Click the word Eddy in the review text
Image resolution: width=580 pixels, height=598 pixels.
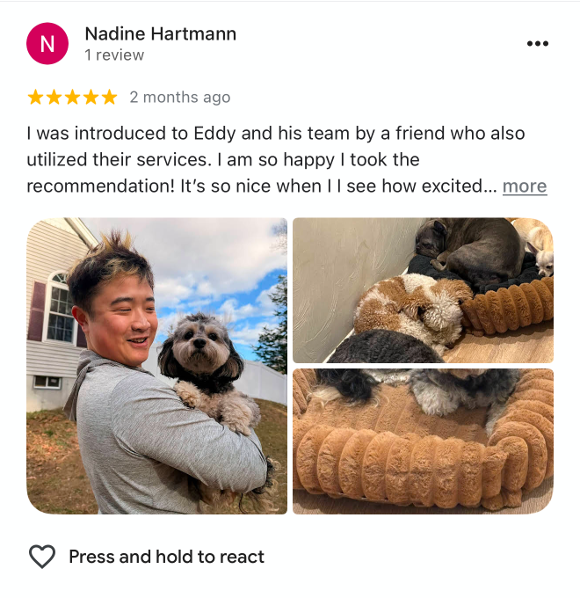coord(214,134)
